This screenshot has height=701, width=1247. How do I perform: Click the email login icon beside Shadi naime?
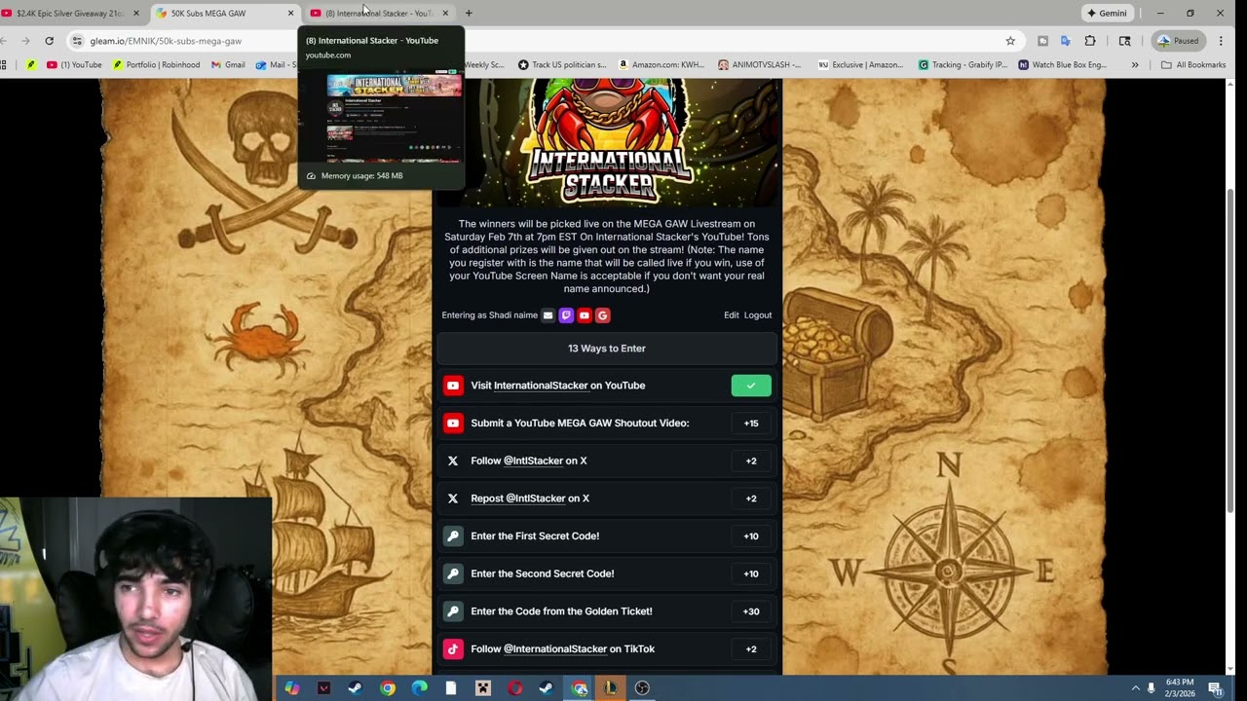pos(548,315)
